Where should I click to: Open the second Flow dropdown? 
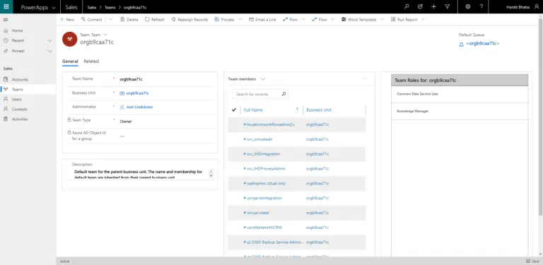pyautogui.click(x=332, y=20)
